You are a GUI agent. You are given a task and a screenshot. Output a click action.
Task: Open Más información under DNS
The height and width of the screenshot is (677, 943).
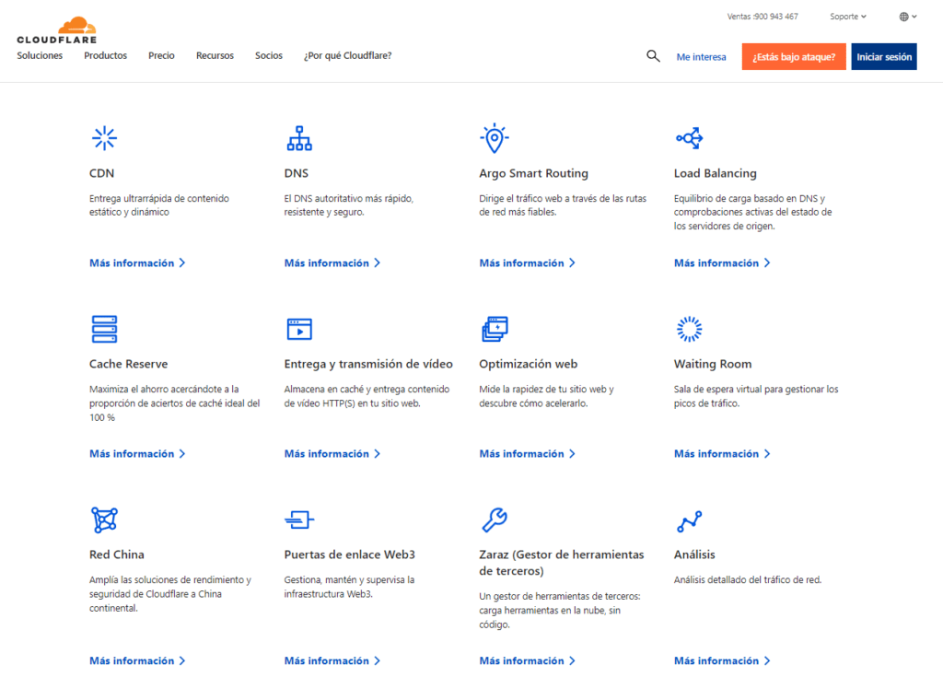click(332, 263)
